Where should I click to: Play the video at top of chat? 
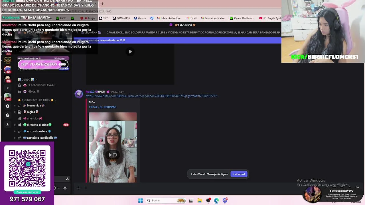[x=130, y=52]
